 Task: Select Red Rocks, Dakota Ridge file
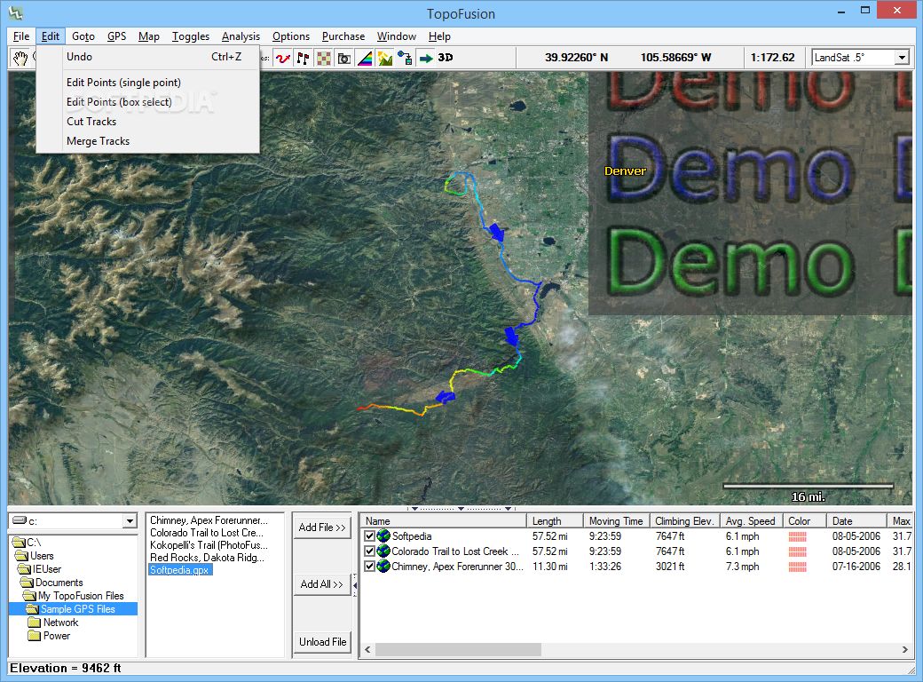click(207, 557)
